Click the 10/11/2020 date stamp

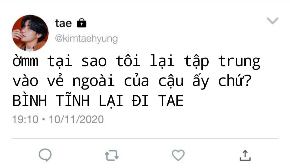coord(76,119)
